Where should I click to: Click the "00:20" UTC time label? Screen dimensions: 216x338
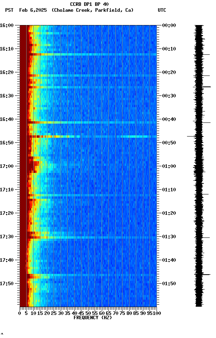coord(169,72)
